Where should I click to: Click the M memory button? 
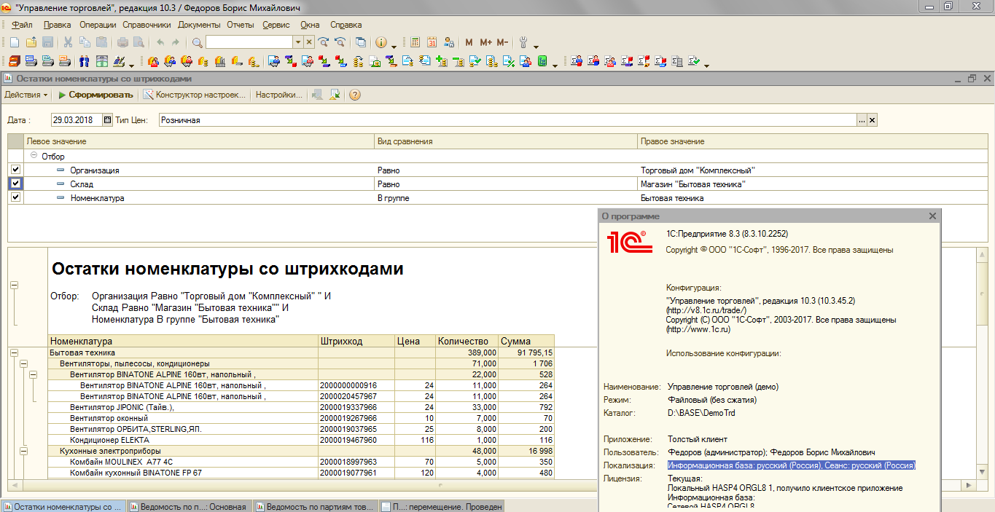pyautogui.click(x=469, y=42)
